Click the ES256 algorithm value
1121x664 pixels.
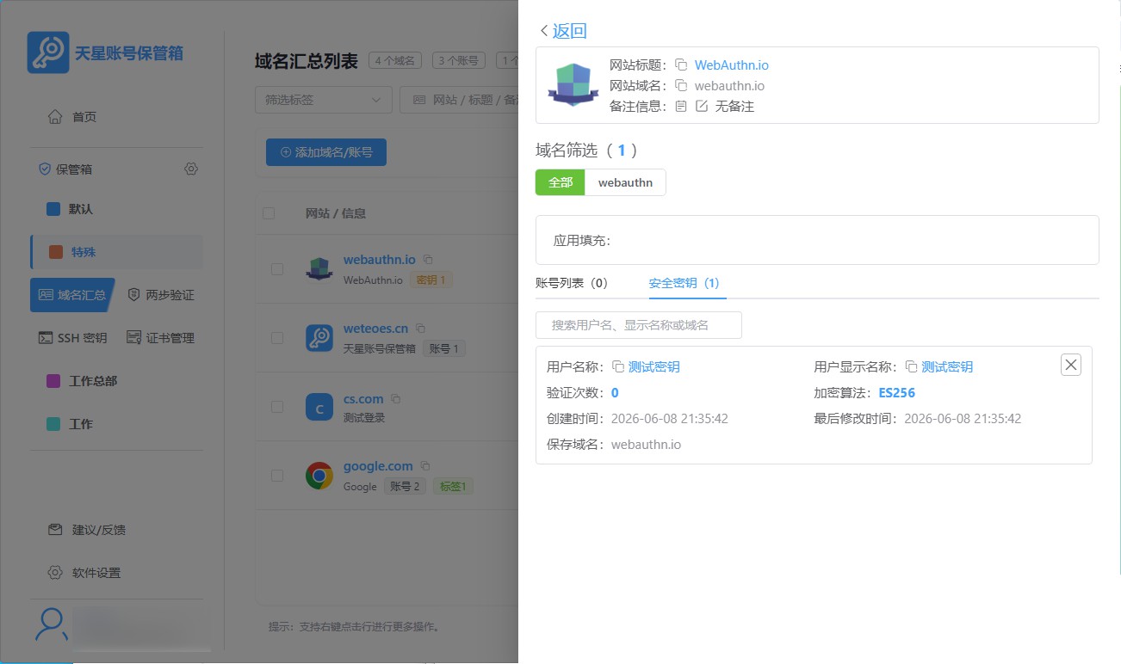click(896, 393)
